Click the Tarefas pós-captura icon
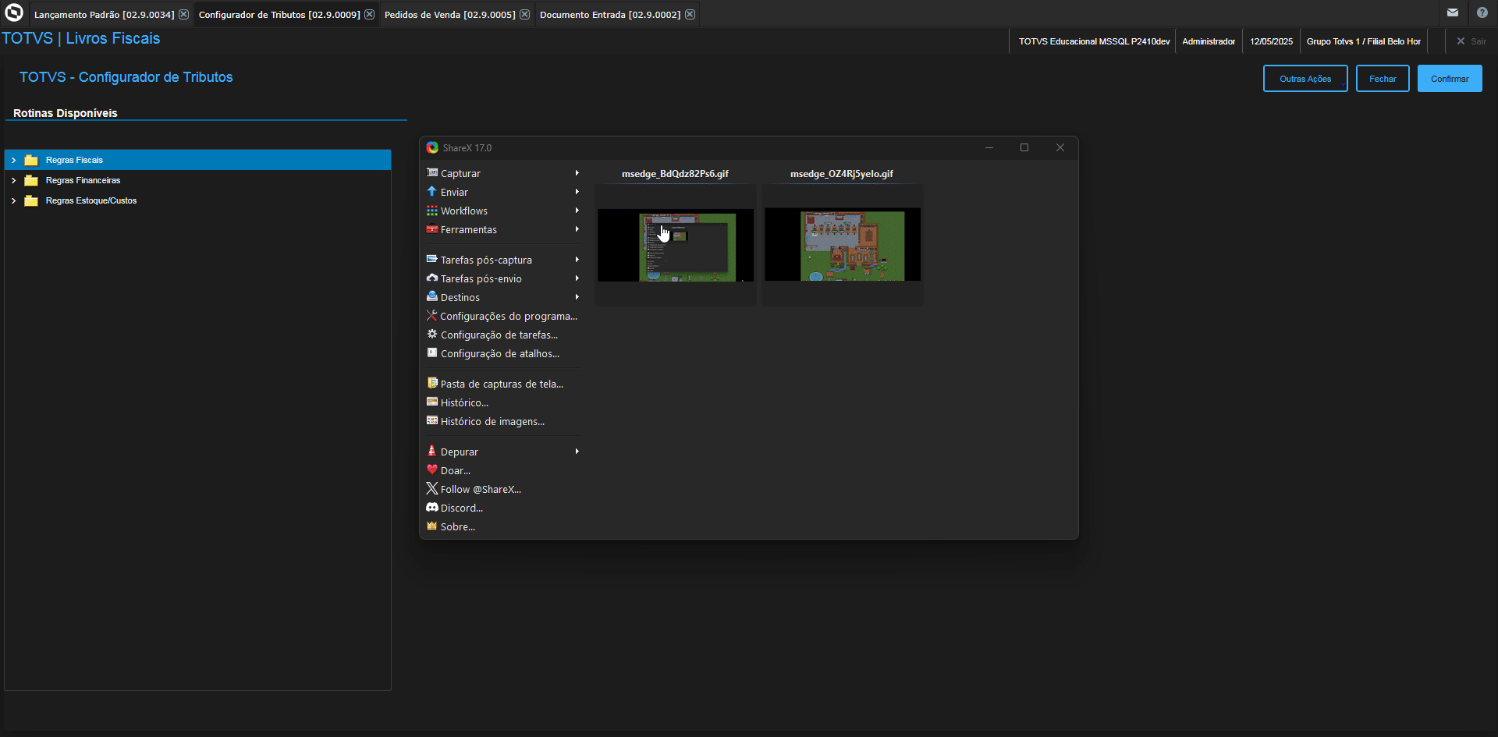Image resolution: width=1498 pixels, height=737 pixels. (x=432, y=259)
